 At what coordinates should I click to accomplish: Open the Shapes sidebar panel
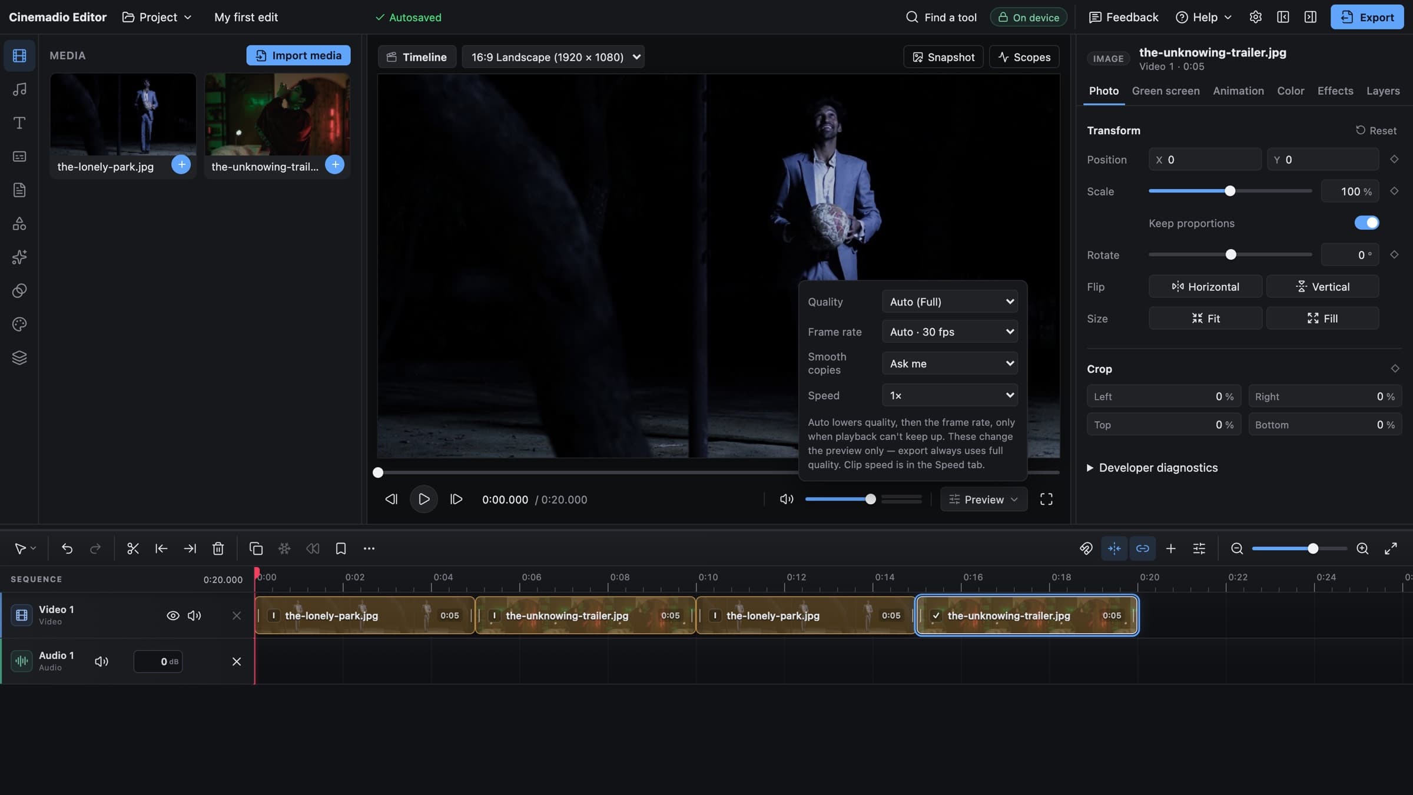point(19,224)
